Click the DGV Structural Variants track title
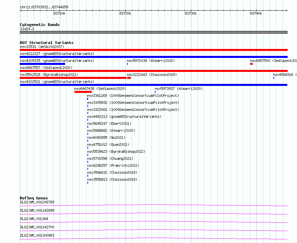 coord(47,43)
